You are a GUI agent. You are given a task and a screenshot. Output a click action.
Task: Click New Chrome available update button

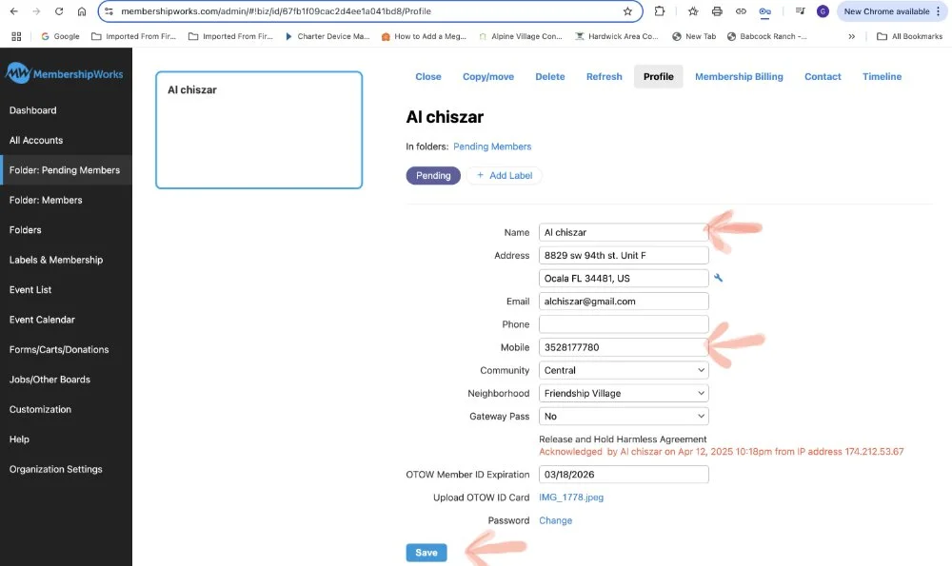click(x=892, y=10)
